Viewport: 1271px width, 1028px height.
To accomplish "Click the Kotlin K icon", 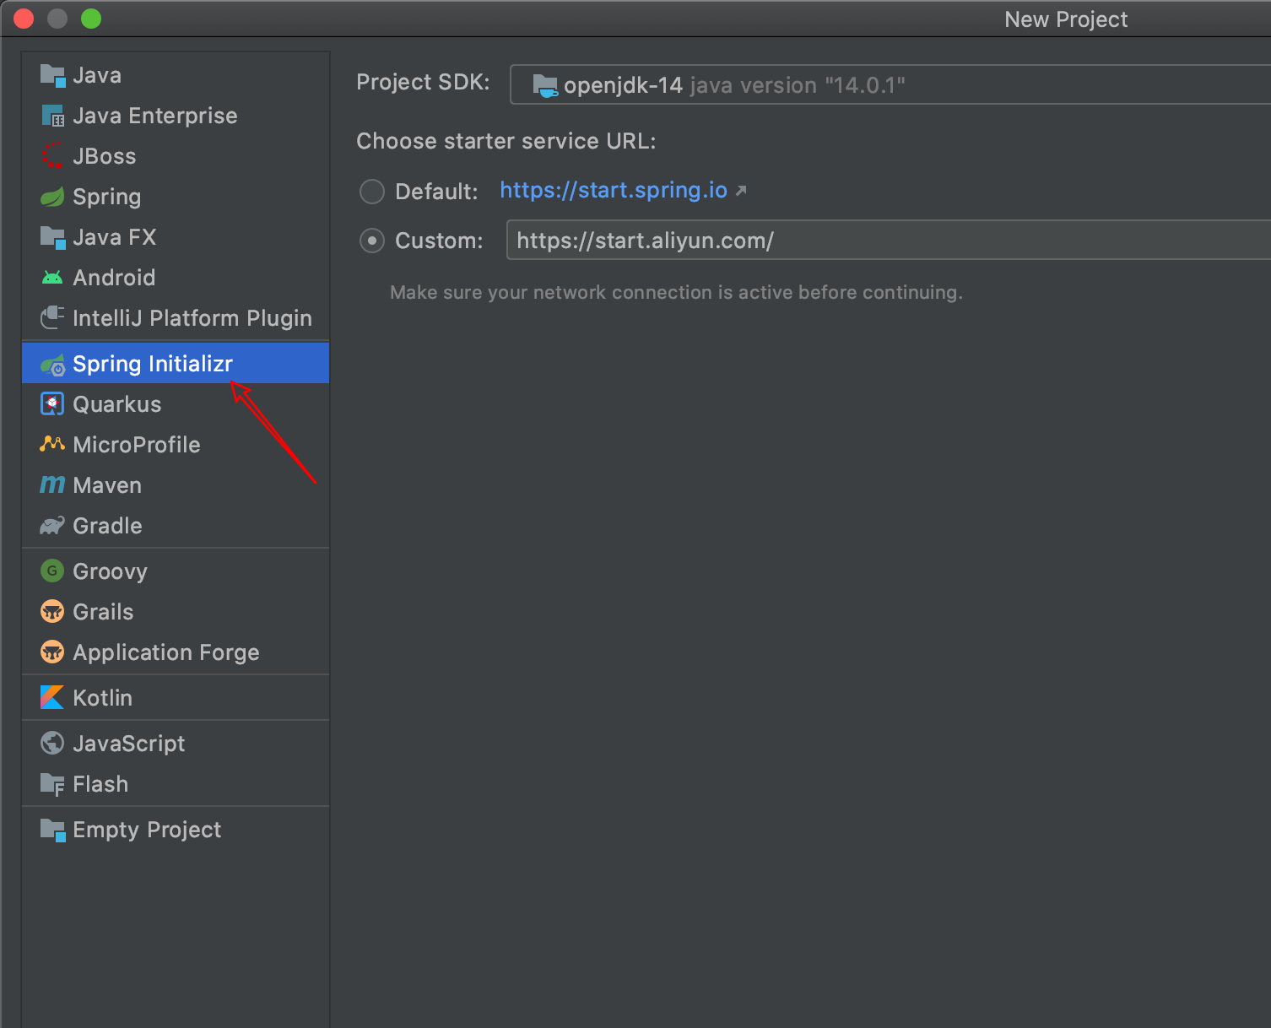I will (52, 698).
